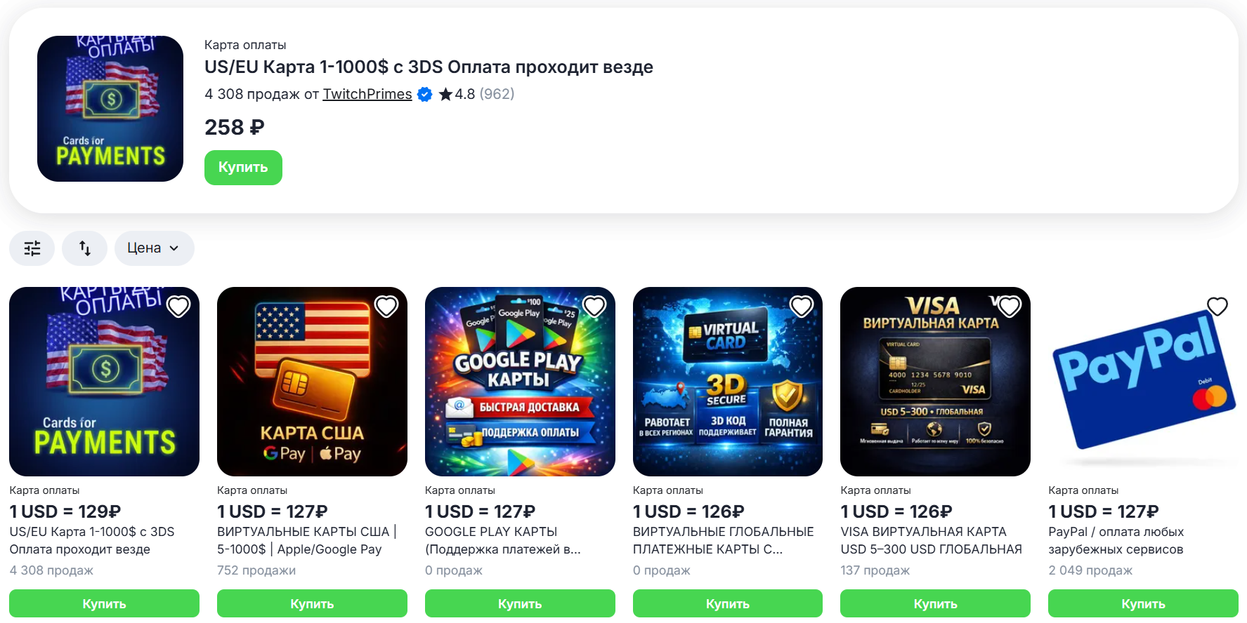Open ВИРТУАЛЬНЫЕ КАРТЫ США listing title
The image size is (1247, 623).
[306, 541]
